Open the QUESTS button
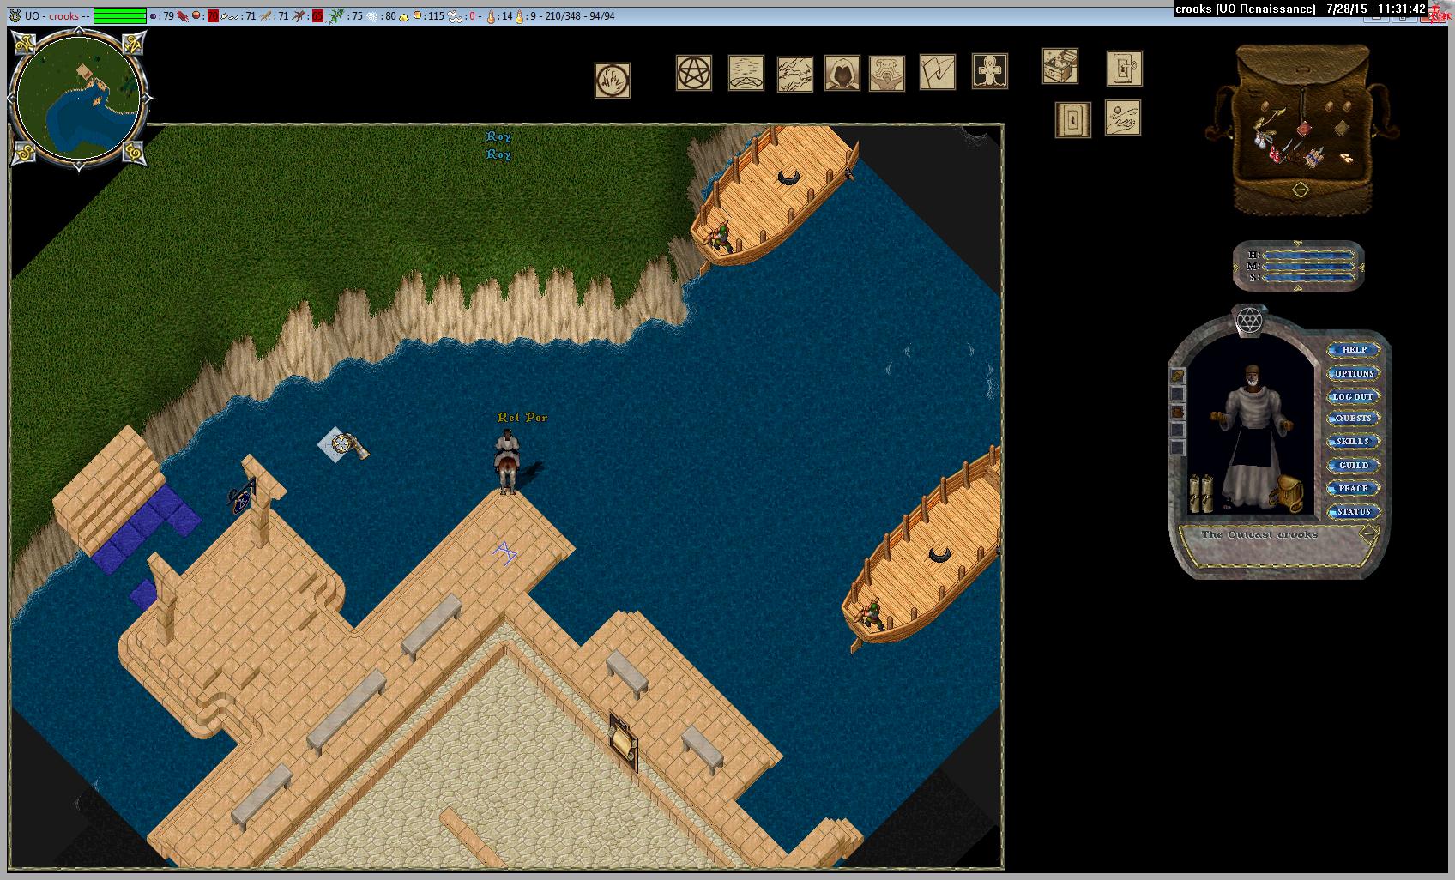Screen dimensions: 1455x880 coord(1354,419)
